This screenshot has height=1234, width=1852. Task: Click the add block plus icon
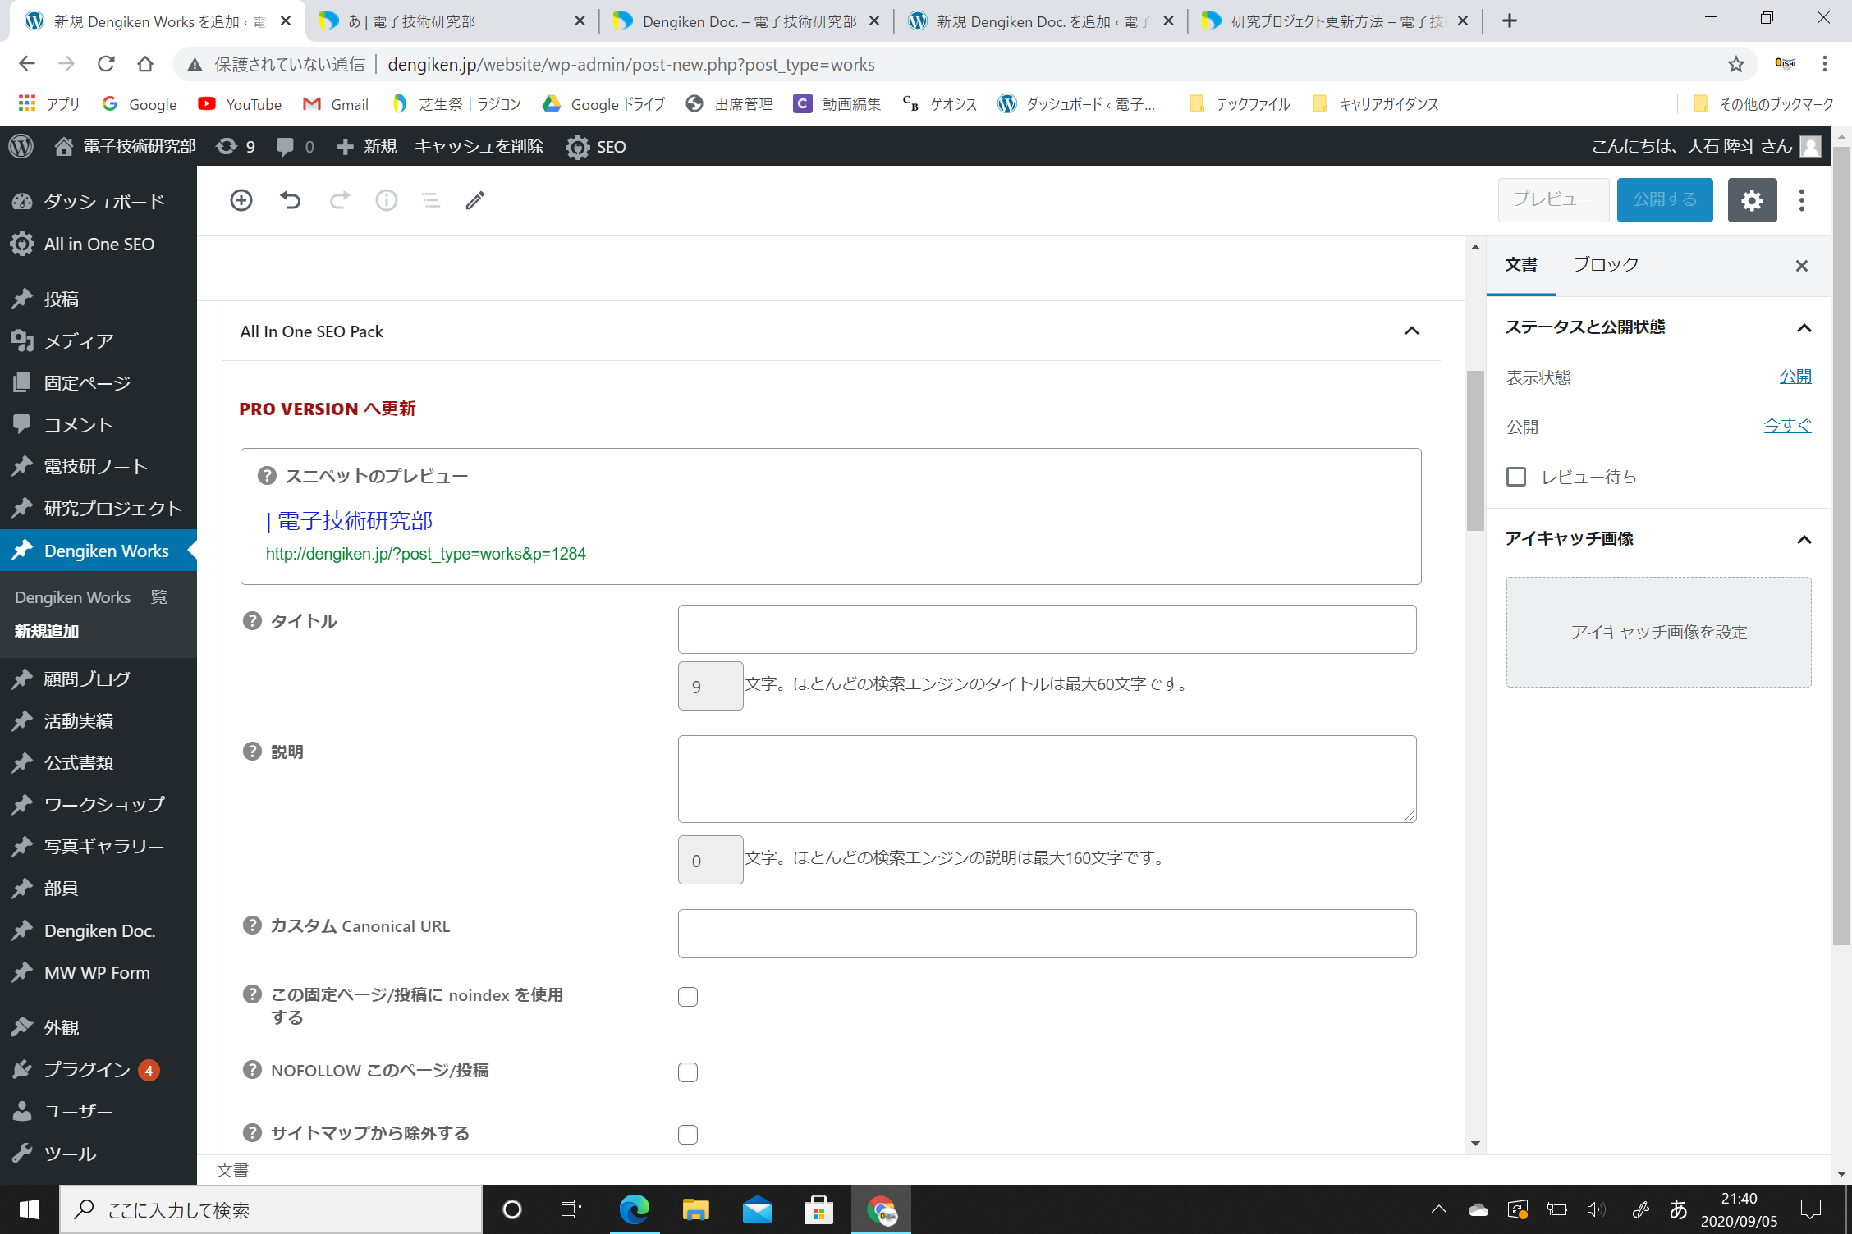click(x=241, y=200)
